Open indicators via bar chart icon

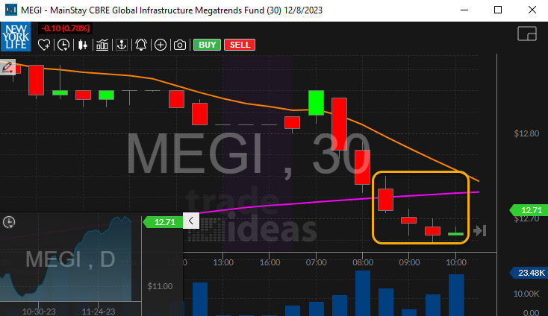102,45
